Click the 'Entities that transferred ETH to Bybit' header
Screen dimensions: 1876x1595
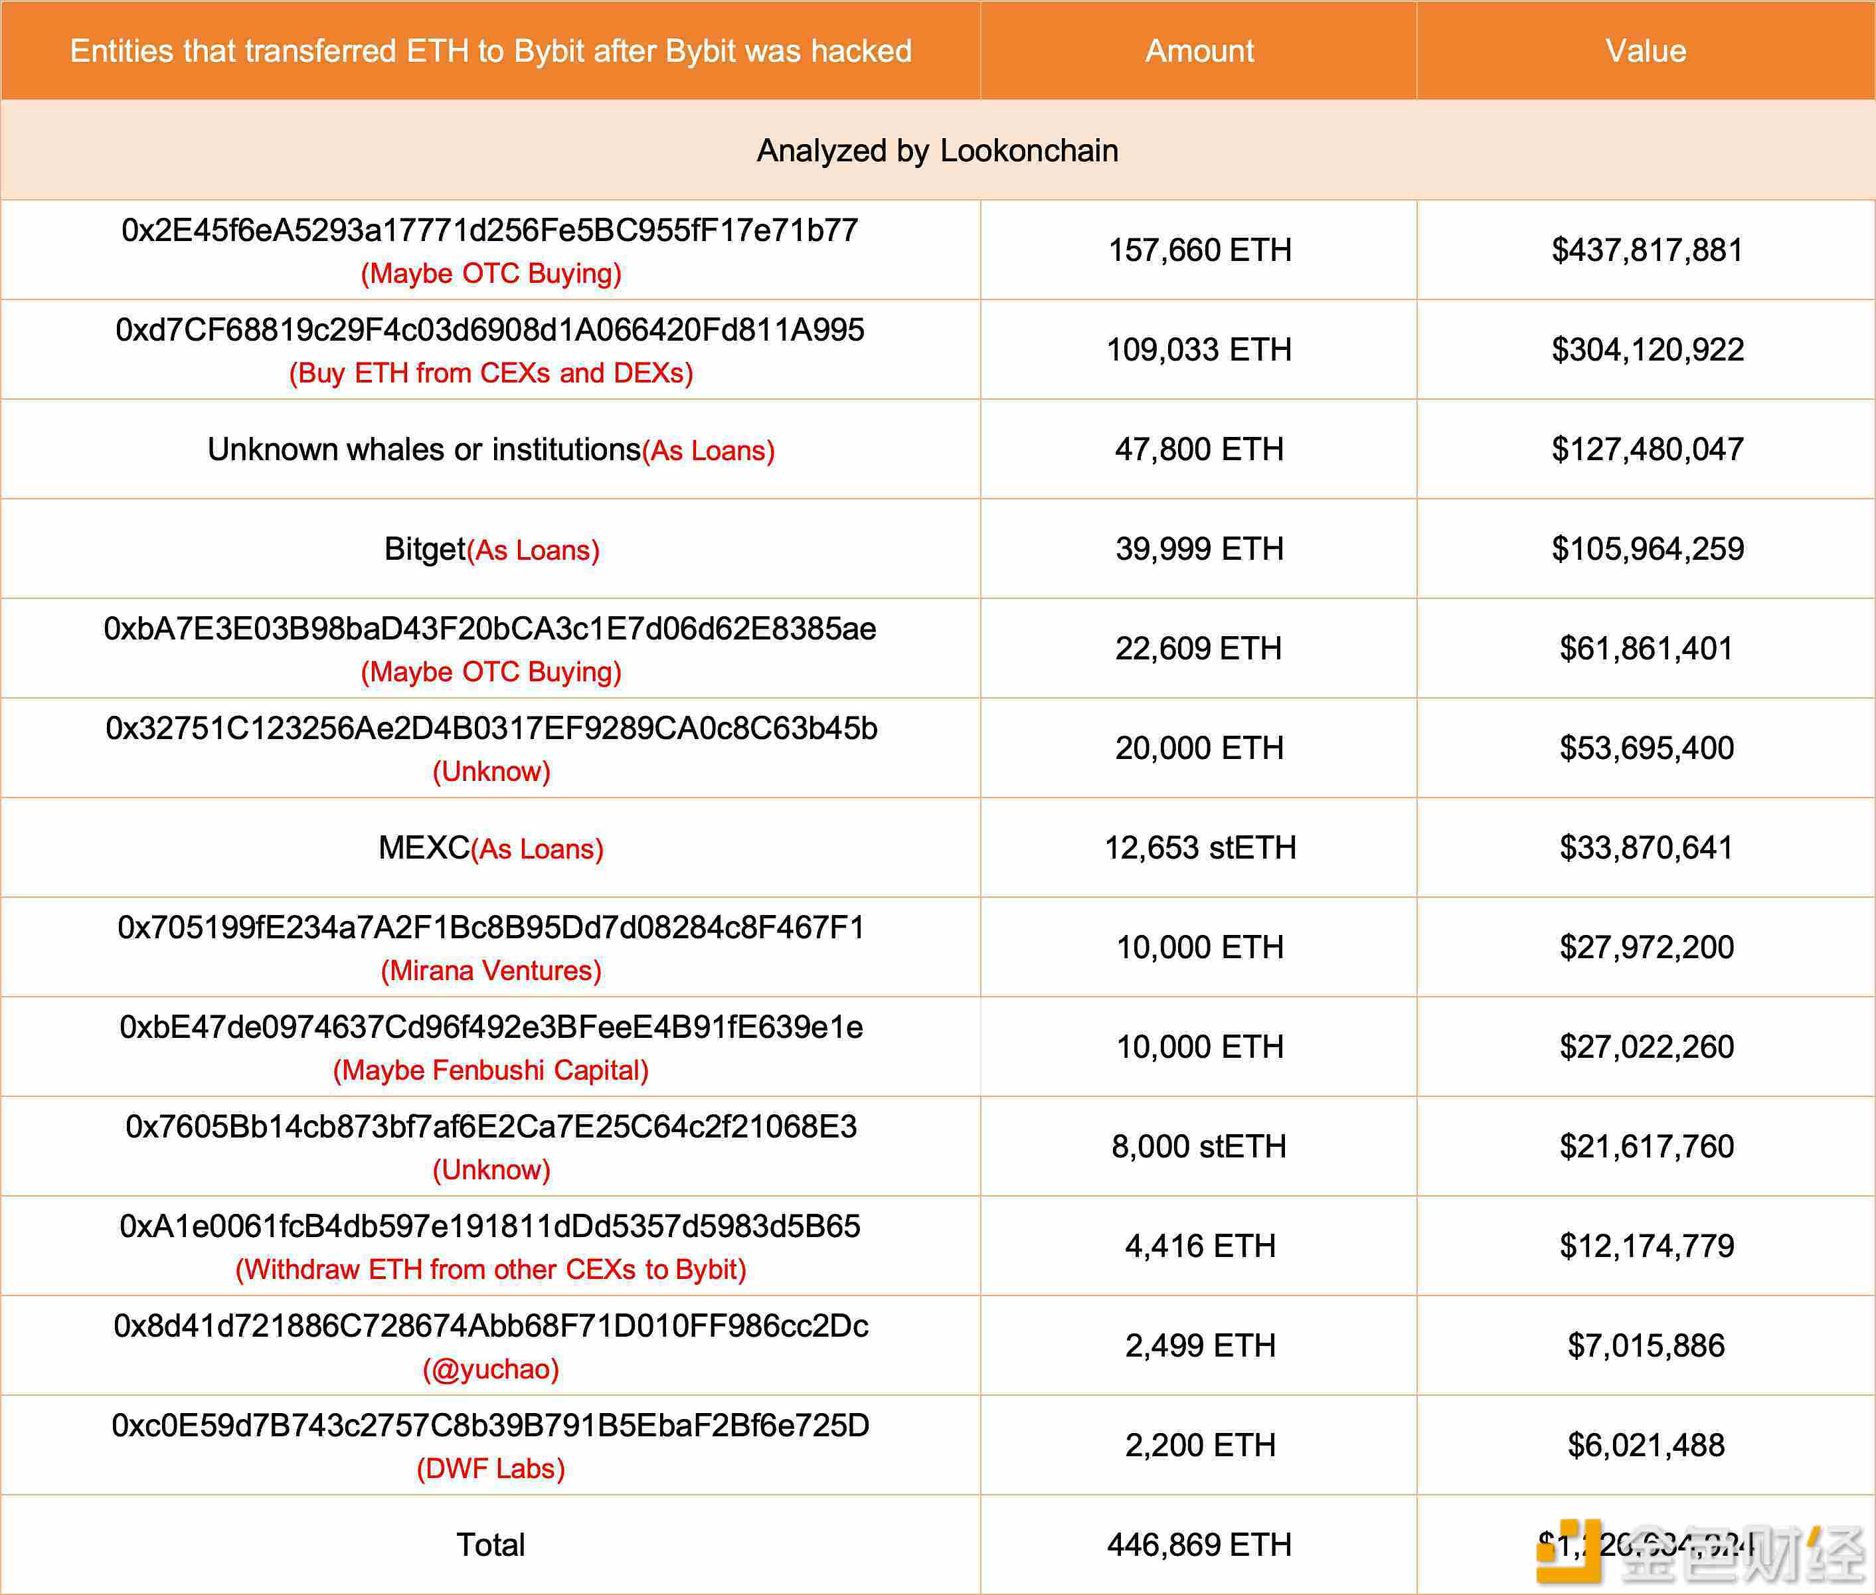491,50
